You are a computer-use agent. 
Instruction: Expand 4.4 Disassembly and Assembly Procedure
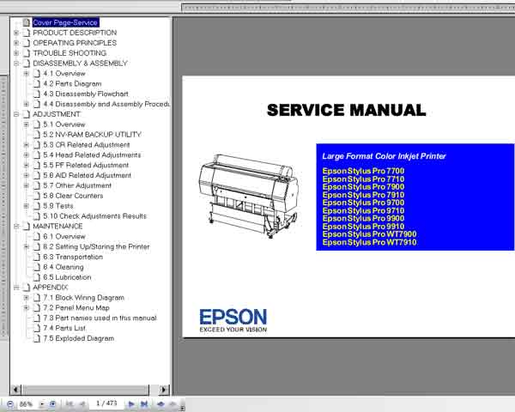pyautogui.click(x=27, y=104)
